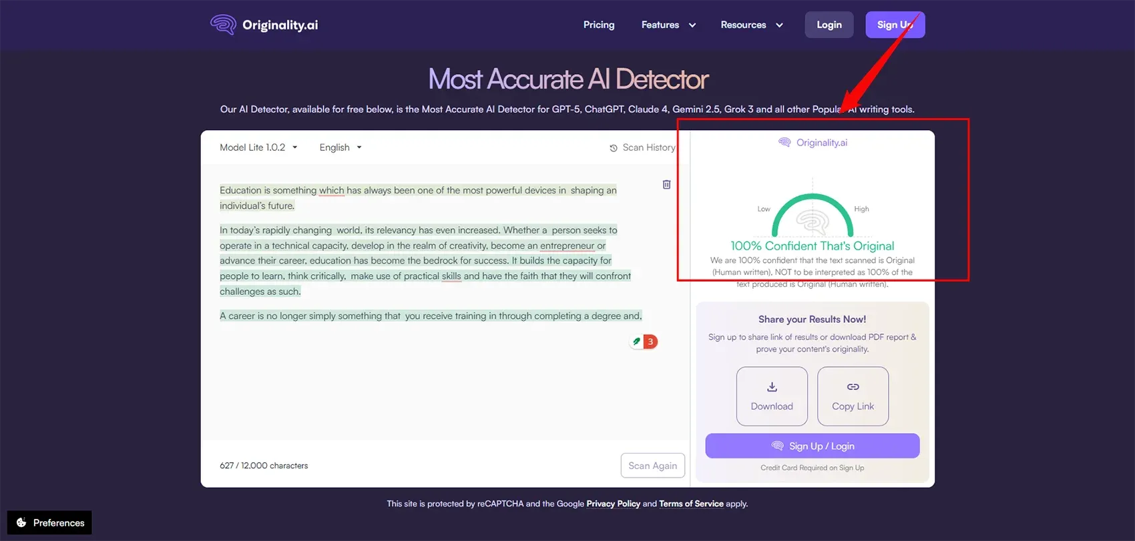Viewport: 1135px width, 541px height.
Task: Open the Terms of Service link
Action: pos(691,504)
